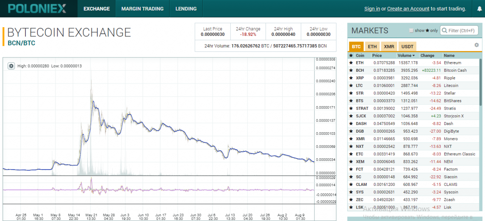Open the Exchange menu

click(97, 9)
